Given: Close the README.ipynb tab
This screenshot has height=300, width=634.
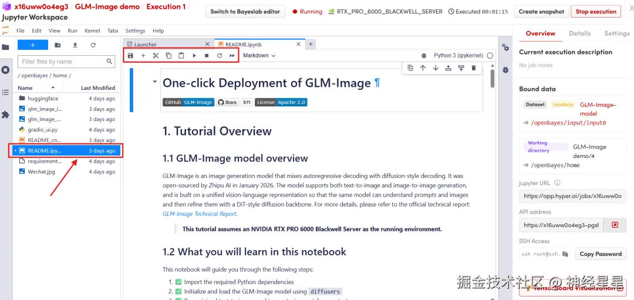Looking at the screenshot, I should (x=299, y=44).
